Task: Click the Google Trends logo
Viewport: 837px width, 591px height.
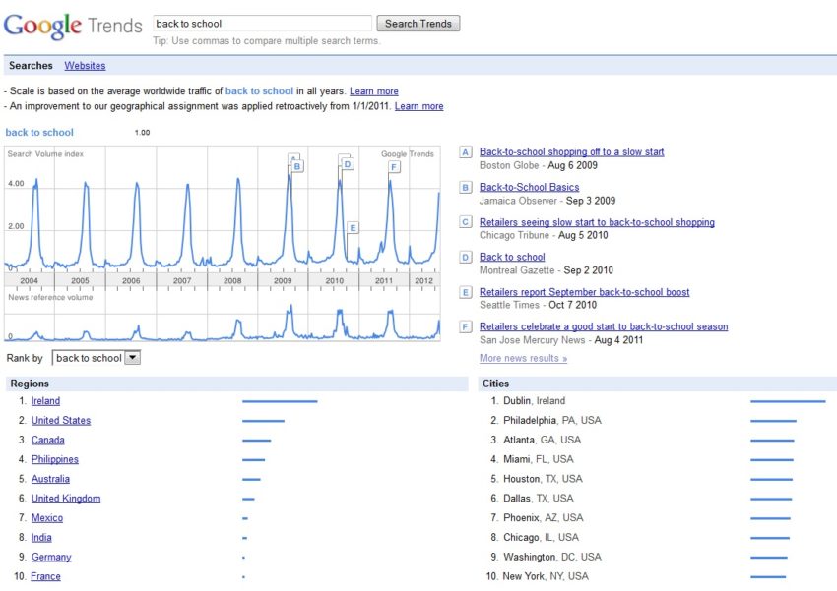Action: click(x=73, y=25)
